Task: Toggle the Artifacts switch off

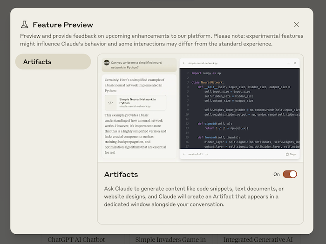Action: [x=289, y=174]
